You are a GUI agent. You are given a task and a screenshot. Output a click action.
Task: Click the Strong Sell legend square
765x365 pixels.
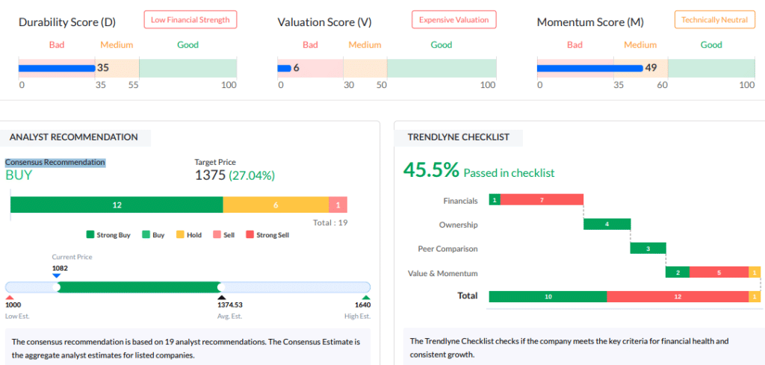pyautogui.click(x=250, y=235)
